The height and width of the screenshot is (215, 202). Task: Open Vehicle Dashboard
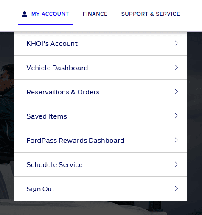[101, 68]
